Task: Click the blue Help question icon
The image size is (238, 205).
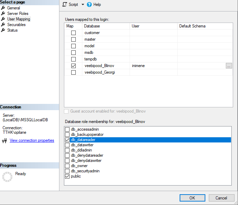Action: click(89, 5)
